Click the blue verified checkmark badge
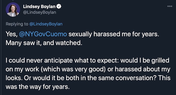176x95 pixels. pyautogui.click(x=59, y=6)
